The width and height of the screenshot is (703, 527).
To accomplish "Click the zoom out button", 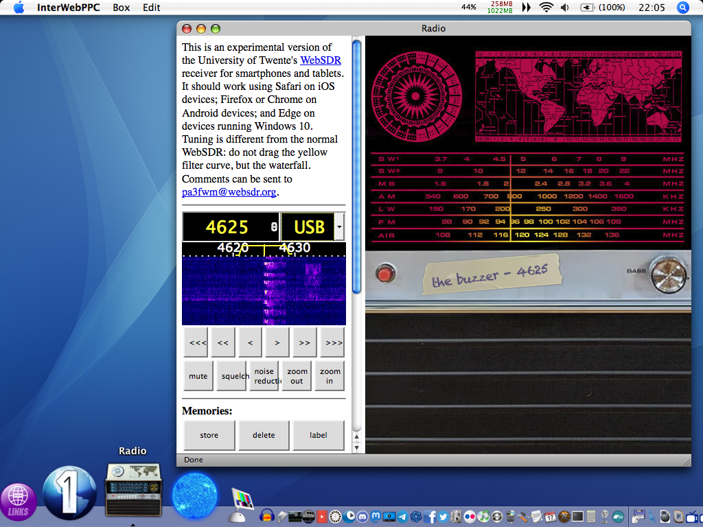I will pos(297,376).
